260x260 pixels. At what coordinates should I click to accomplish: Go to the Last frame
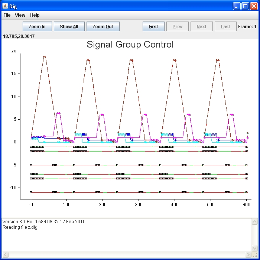tap(225, 27)
